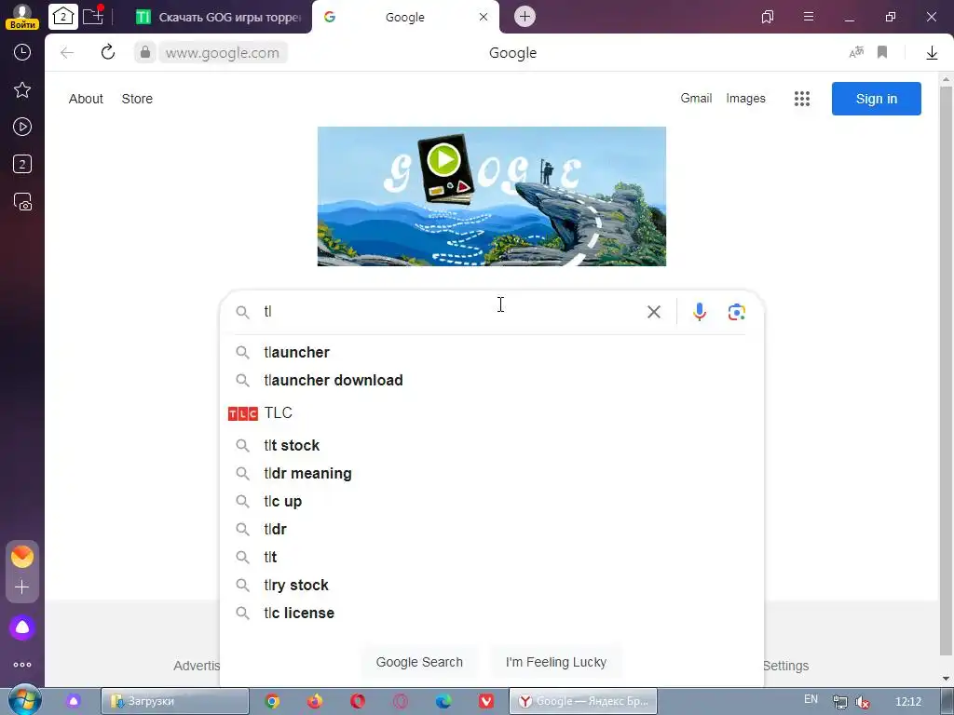Choose the tlauncher download suggestion

coord(491,380)
